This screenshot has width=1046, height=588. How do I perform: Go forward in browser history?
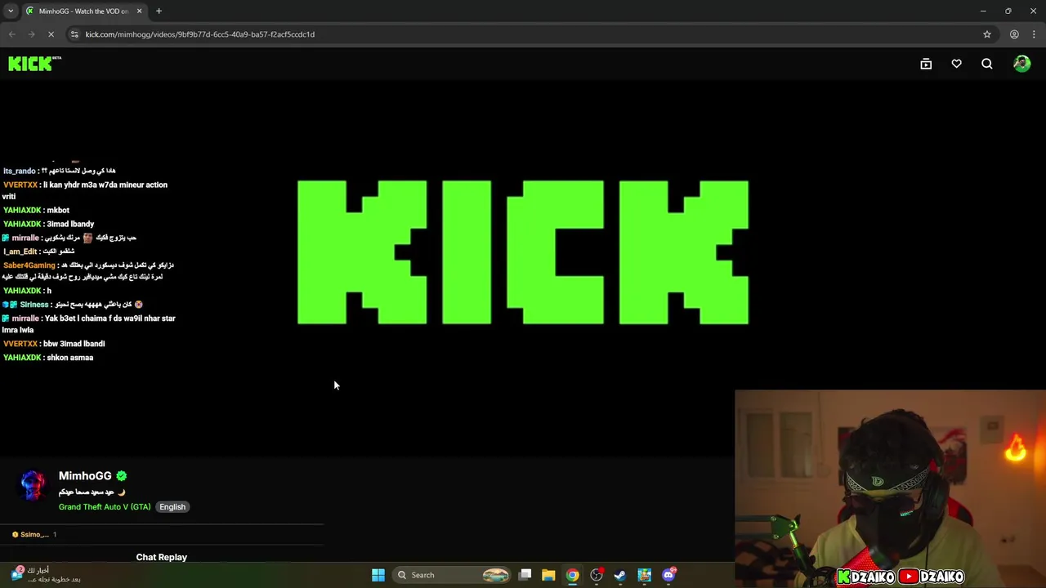[31, 34]
